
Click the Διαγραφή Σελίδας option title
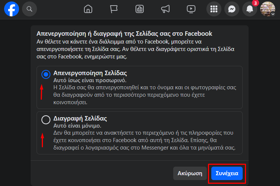(80, 118)
